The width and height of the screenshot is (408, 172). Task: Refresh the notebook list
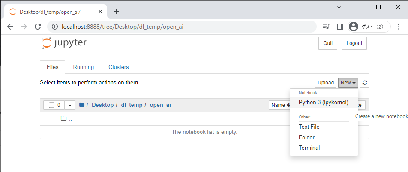(365, 83)
